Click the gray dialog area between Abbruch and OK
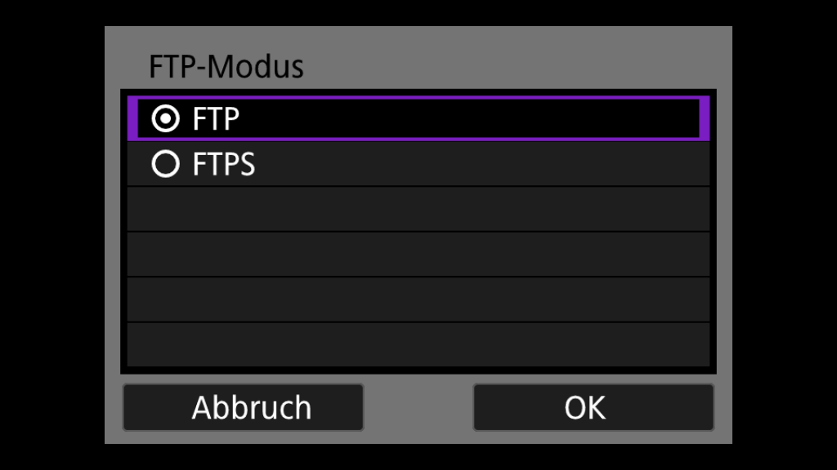 coord(418,407)
